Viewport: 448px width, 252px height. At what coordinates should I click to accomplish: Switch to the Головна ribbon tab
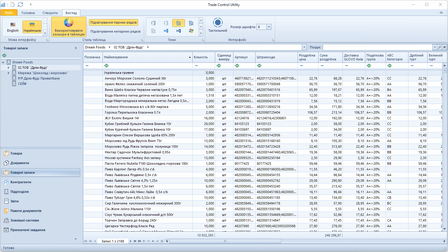(28, 13)
